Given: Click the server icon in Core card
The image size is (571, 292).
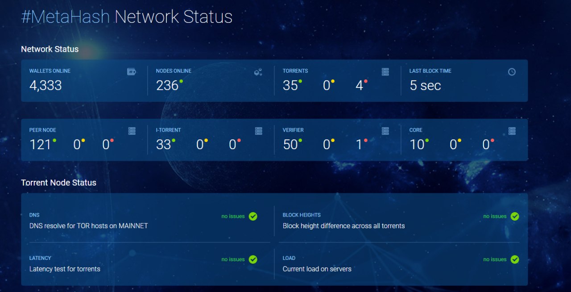Looking at the screenshot, I should pos(512,131).
